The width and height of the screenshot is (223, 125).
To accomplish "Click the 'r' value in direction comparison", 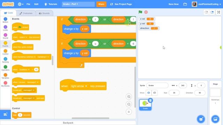I will point(95,19).
